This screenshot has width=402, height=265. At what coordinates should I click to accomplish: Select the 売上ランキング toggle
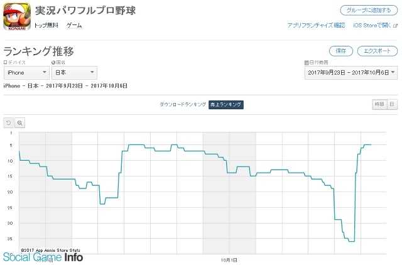pos(226,105)
